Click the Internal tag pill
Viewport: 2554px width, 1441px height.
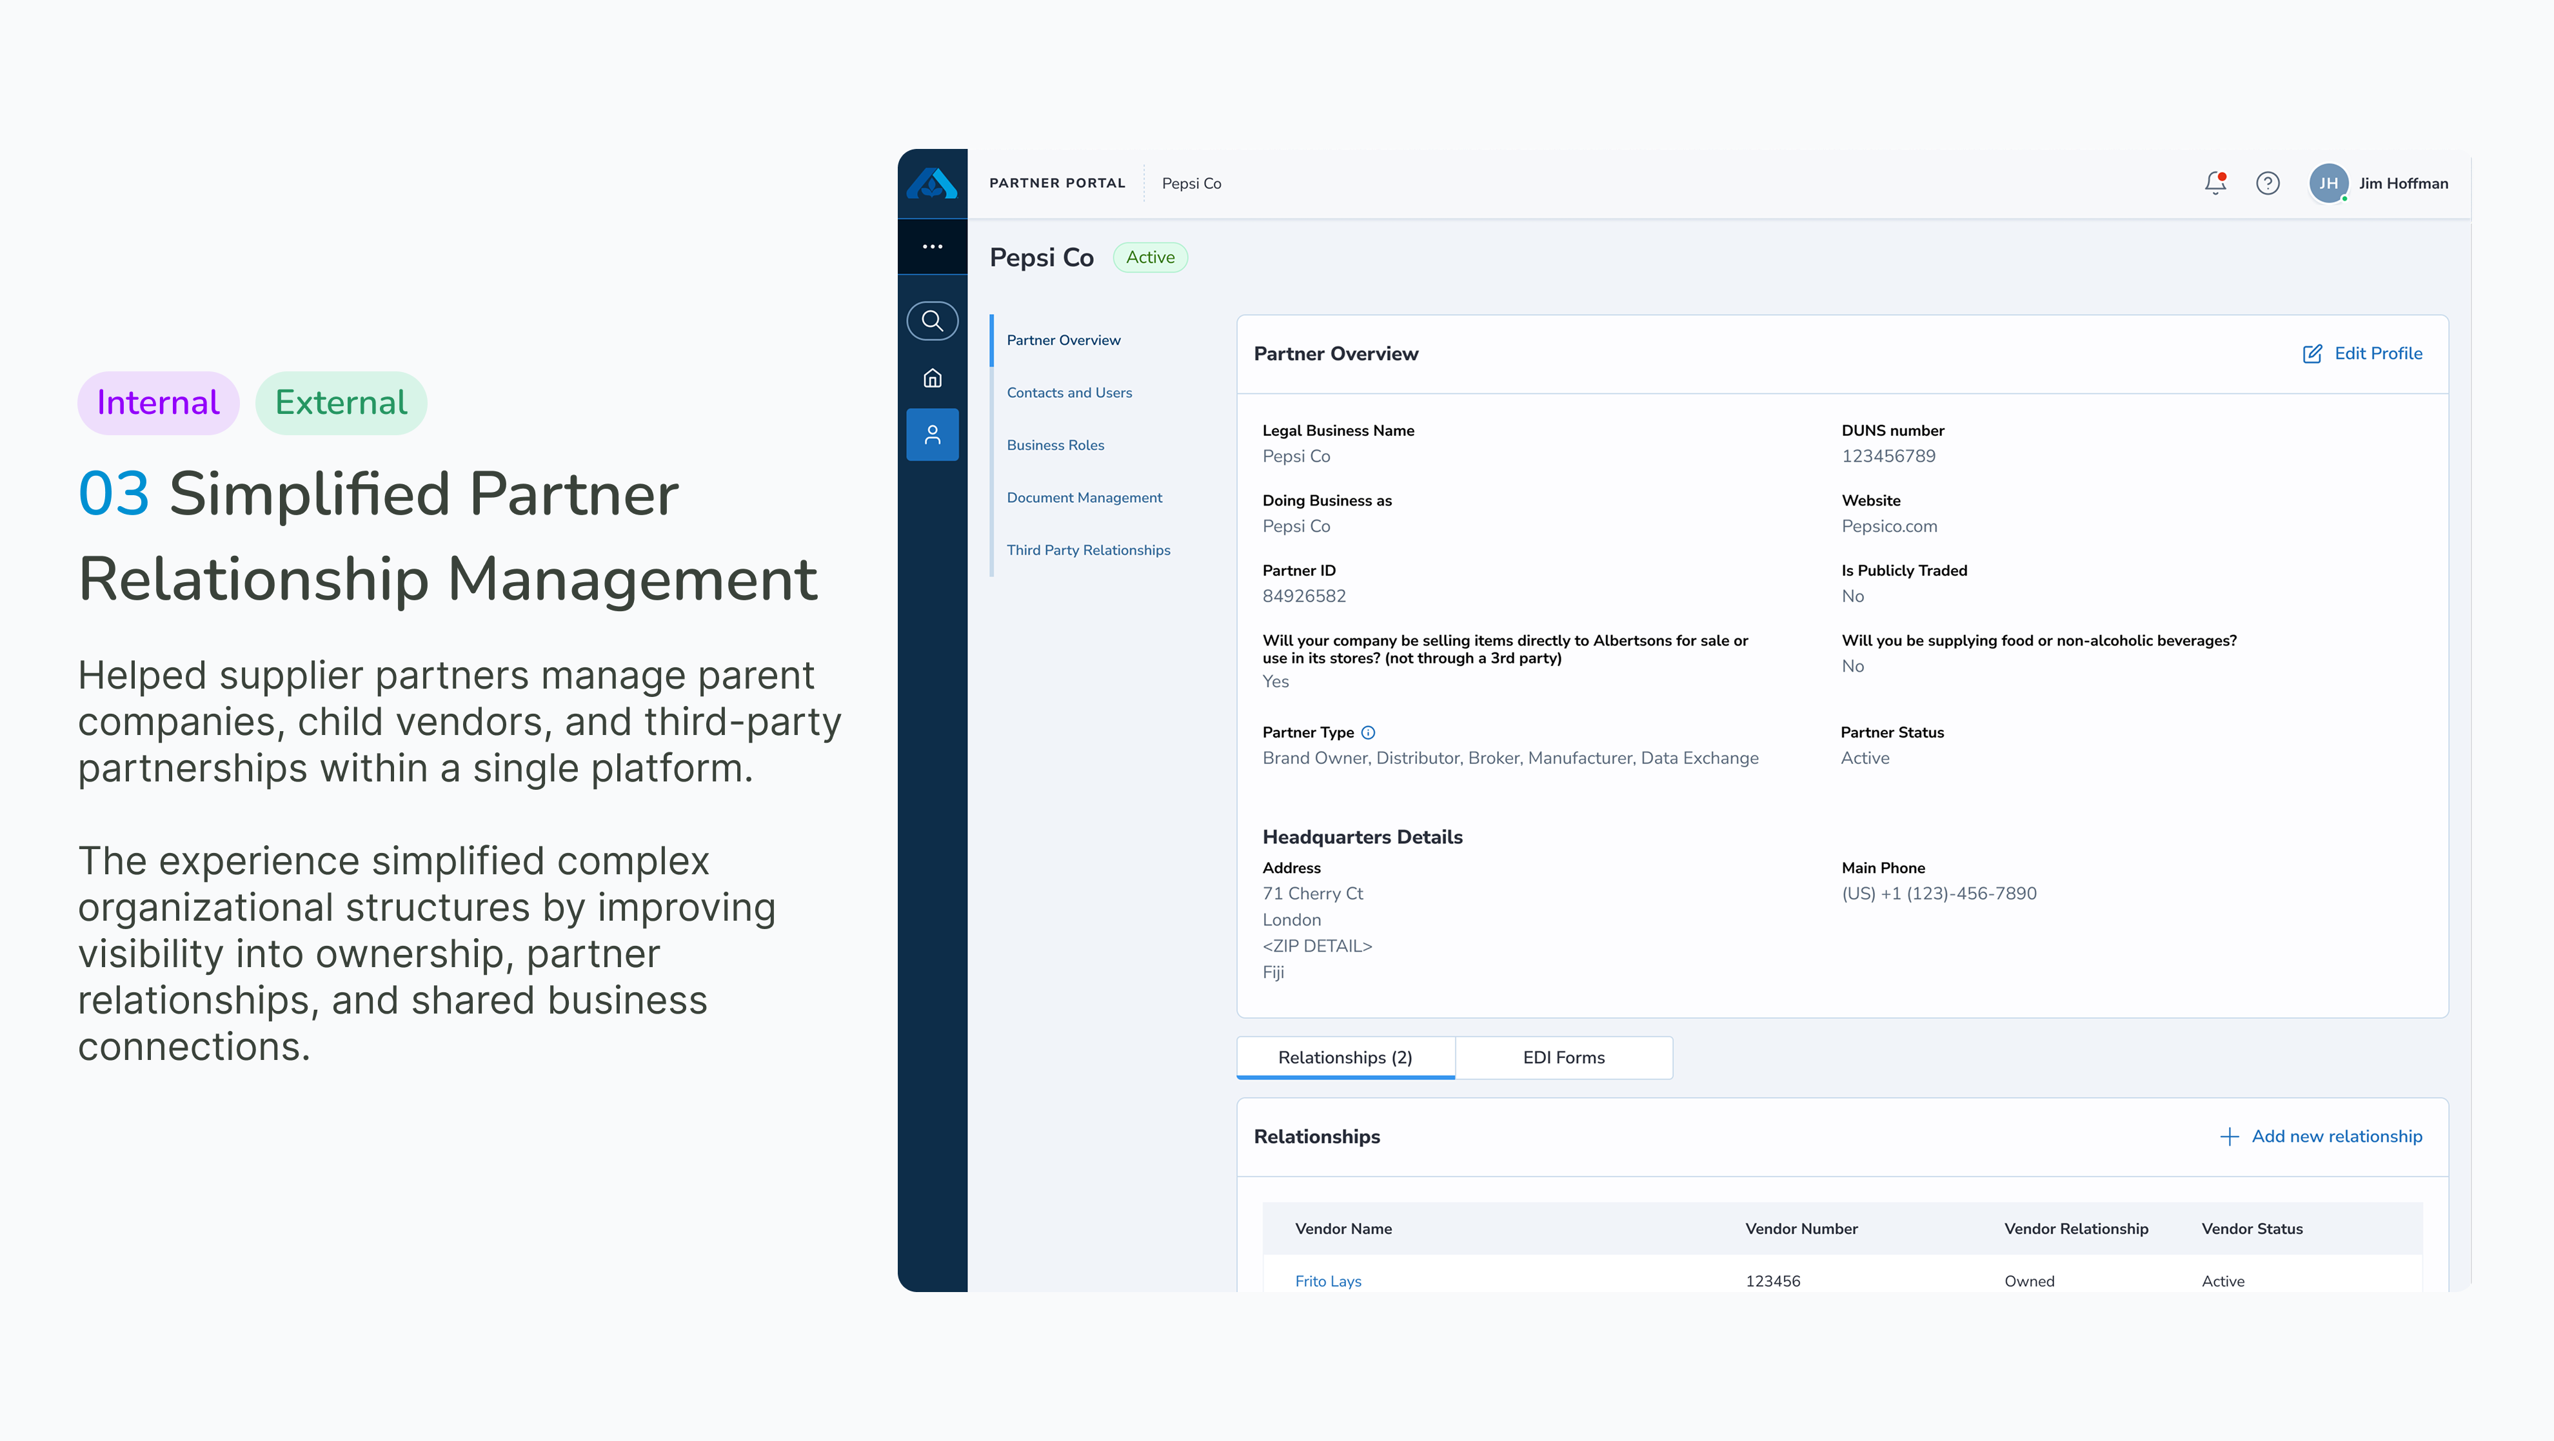[x=159, y=402]
